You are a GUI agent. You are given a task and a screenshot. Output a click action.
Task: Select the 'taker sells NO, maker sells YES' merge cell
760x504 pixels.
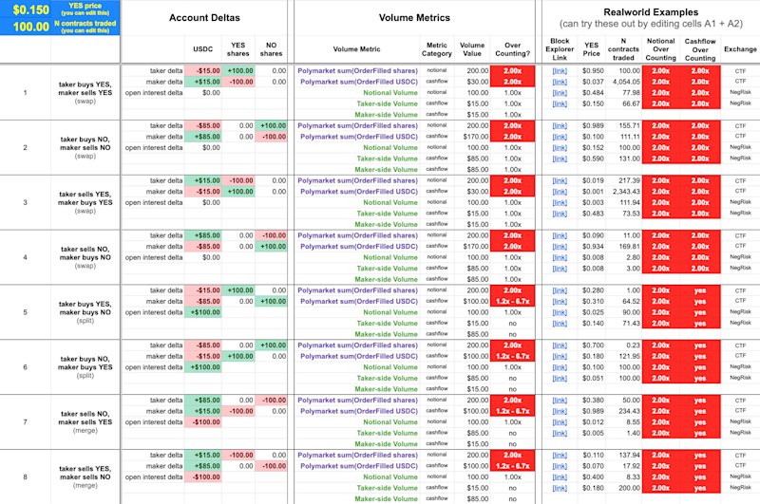point(85,421)
